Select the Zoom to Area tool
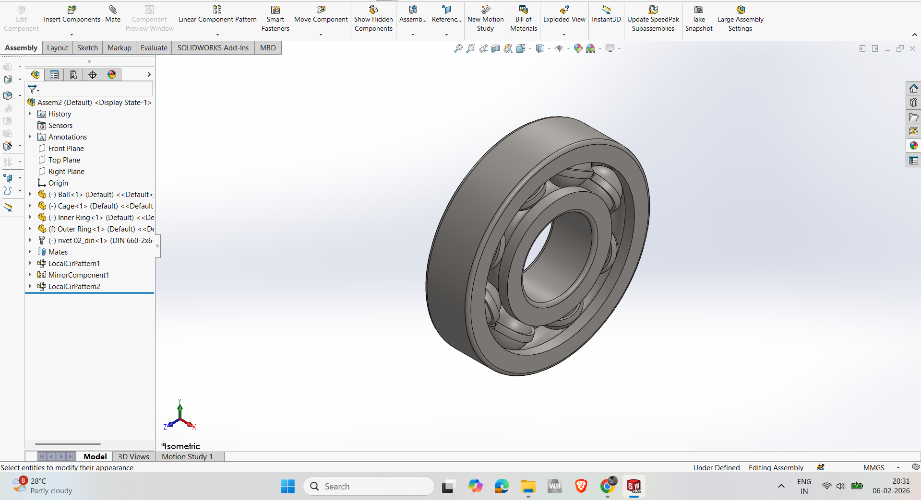The width and height of the screenshot is (921, 500). (470, 48)
